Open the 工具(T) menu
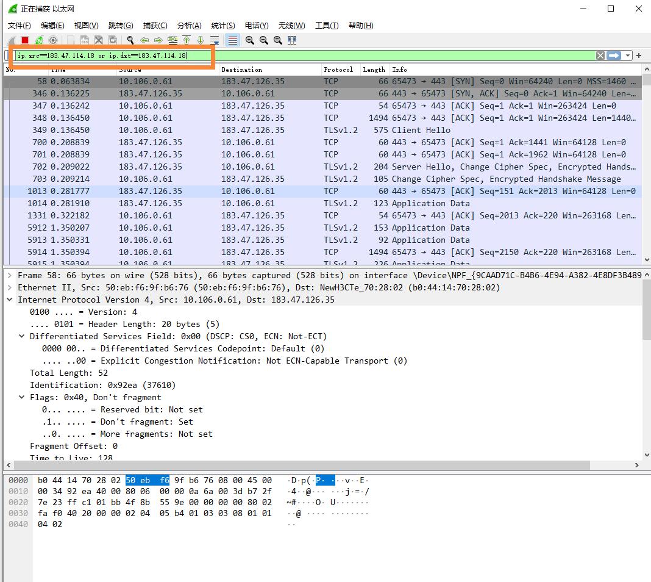 coord(327,26)
